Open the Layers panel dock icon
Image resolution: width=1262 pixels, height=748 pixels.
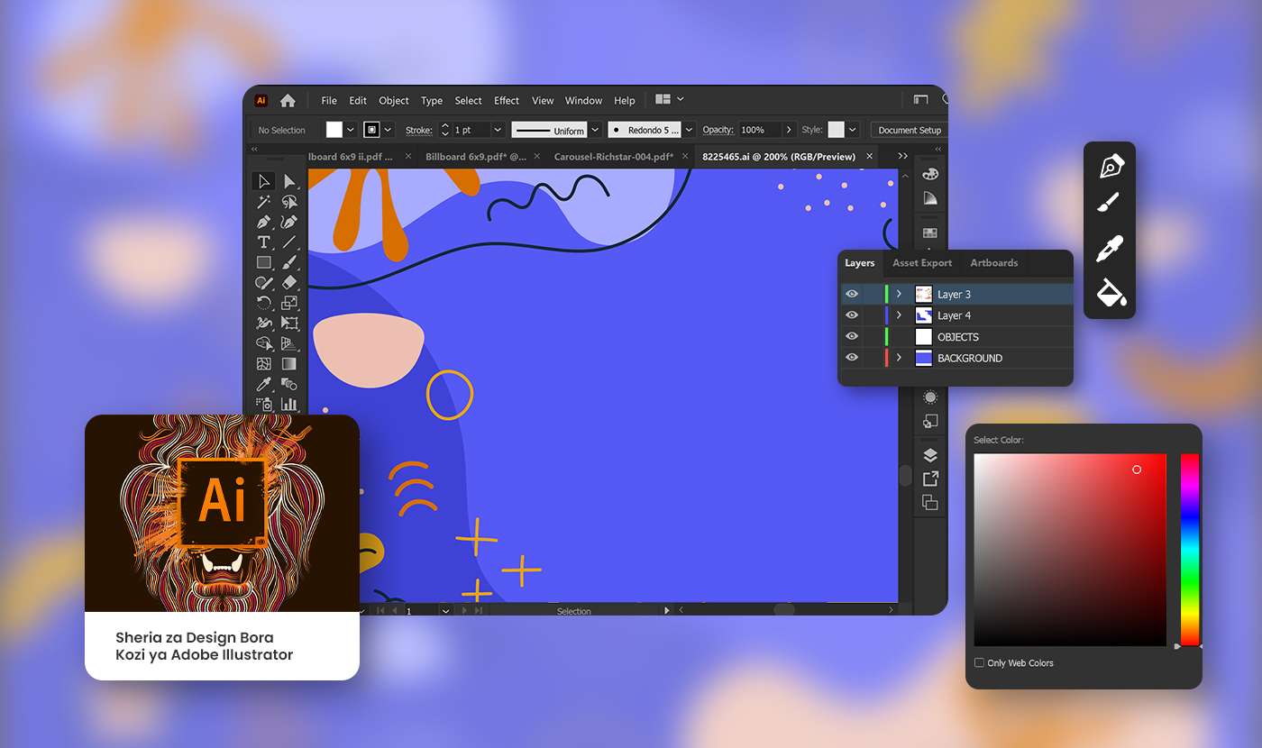point(930,455)
